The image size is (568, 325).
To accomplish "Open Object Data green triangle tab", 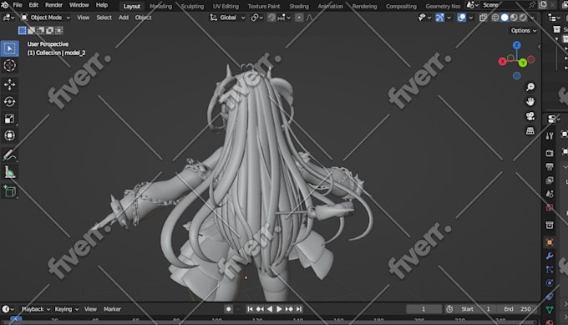I will pyautogui.click(x=550, y=310).
